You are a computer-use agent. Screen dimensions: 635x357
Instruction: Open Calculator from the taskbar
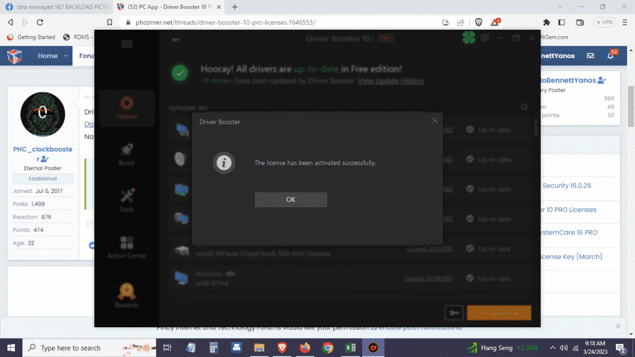pyautogui.click(x=213, y=348)
